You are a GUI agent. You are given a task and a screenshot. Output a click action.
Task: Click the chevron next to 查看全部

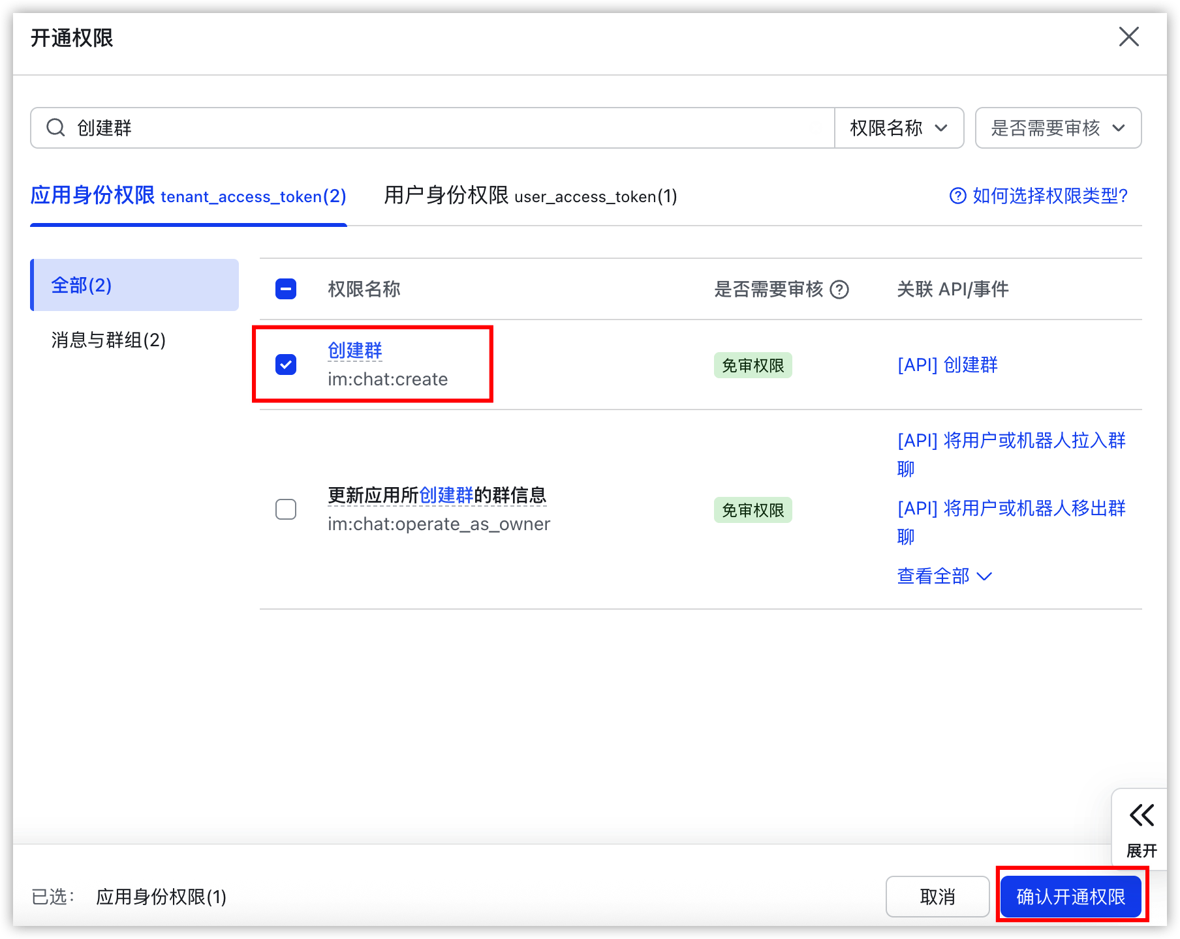[984, 576]
